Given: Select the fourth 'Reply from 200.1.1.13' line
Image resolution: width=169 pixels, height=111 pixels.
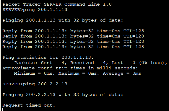Looking at the screenshot, I should [73, 47].
